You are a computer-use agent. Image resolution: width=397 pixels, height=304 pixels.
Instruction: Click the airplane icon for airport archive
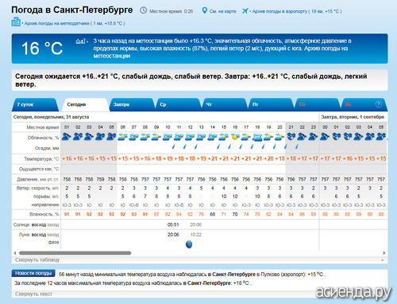click(x=245, y=11)
